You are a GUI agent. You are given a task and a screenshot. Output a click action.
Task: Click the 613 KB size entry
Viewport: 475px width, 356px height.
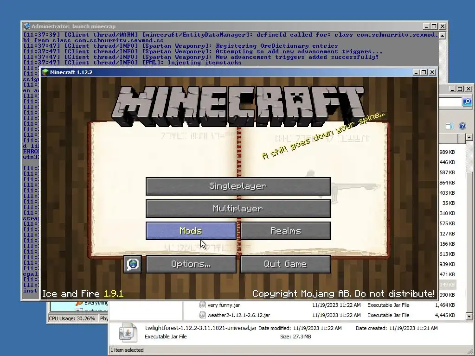click(x=447, y=254)
